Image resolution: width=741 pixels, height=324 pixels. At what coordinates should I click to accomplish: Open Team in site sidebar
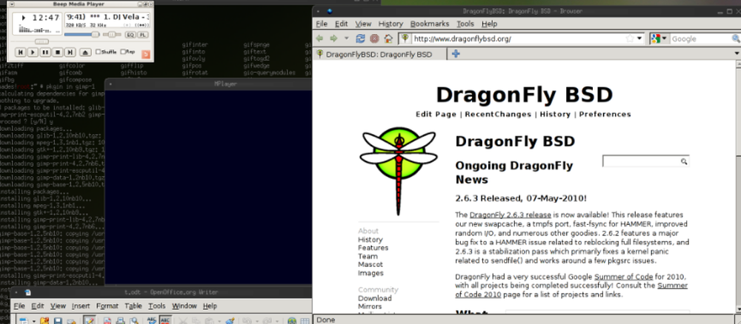pos(368,256)
